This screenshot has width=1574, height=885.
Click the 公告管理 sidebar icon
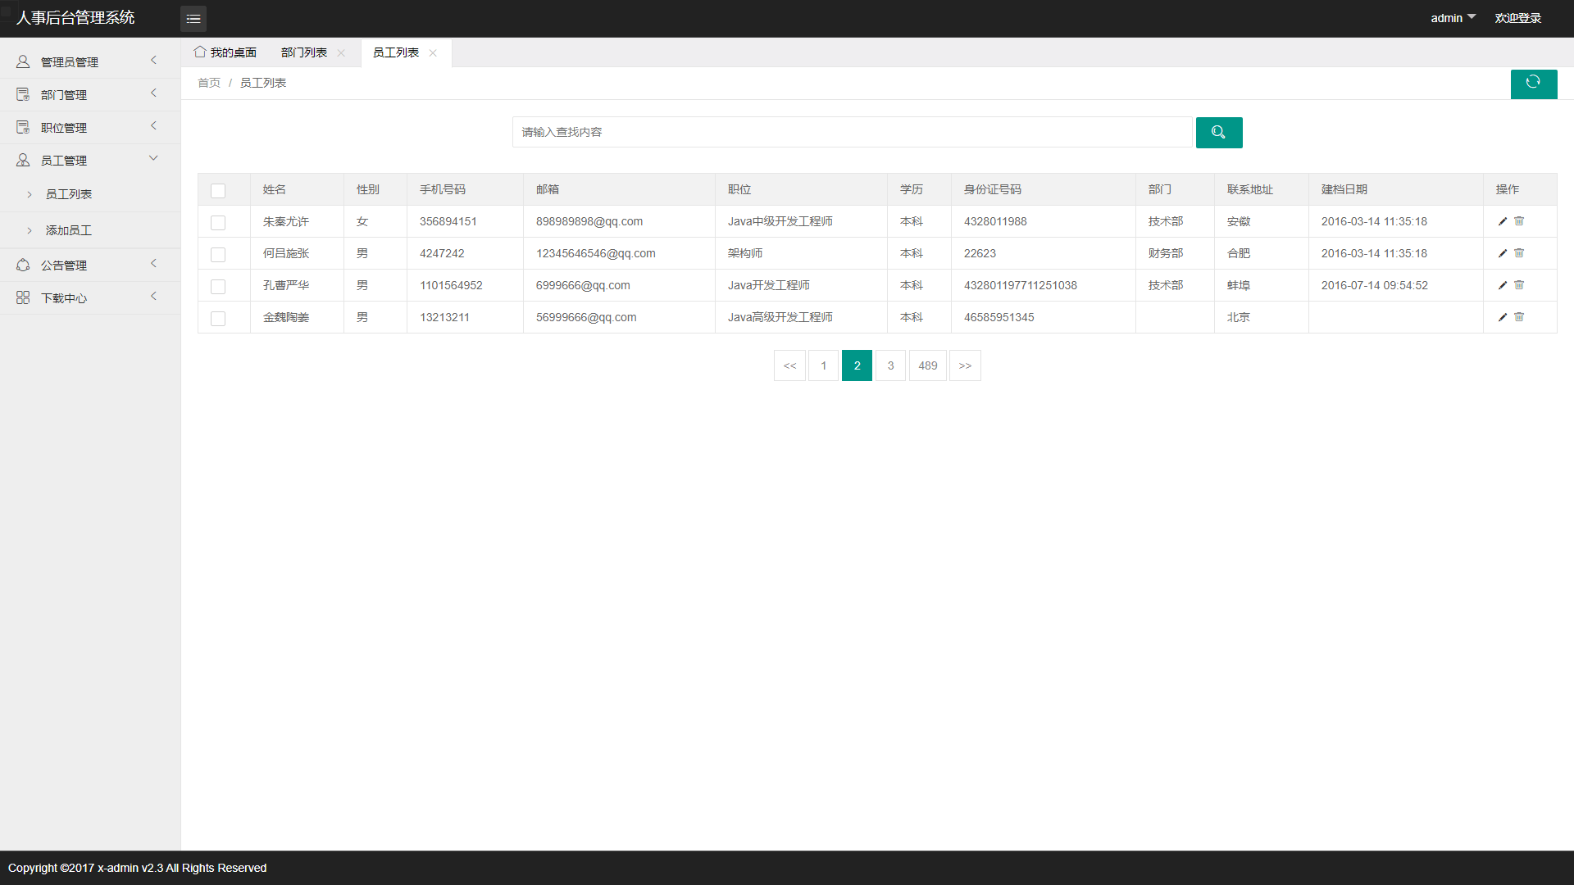pos(23,265)
